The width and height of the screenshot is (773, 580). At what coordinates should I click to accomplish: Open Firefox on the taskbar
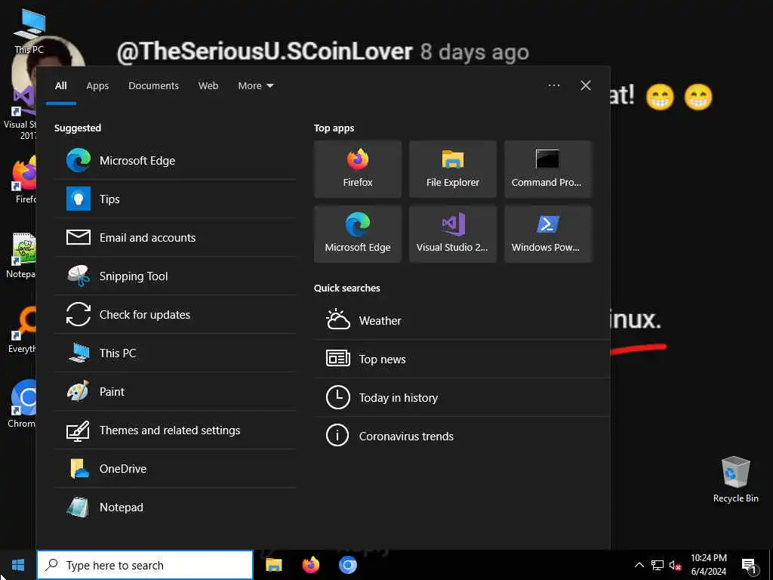click(310, 565)
